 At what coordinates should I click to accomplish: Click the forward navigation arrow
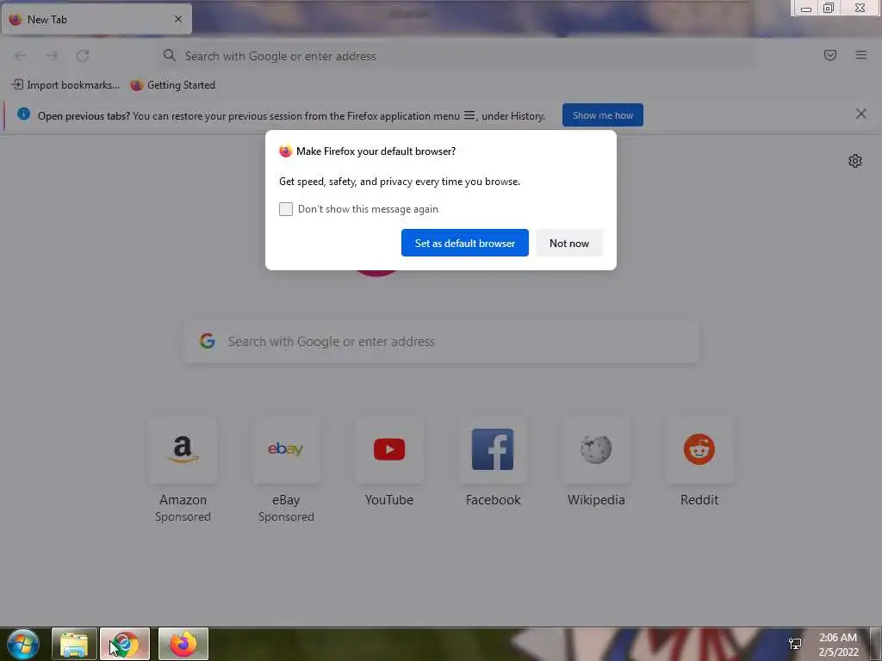tap(52, 56)
